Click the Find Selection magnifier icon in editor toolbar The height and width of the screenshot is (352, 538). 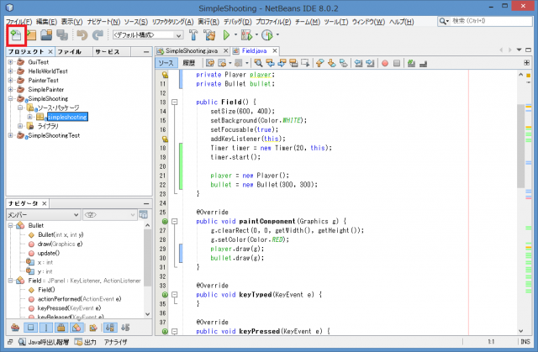pyautogui.click(x=258, y=63)
